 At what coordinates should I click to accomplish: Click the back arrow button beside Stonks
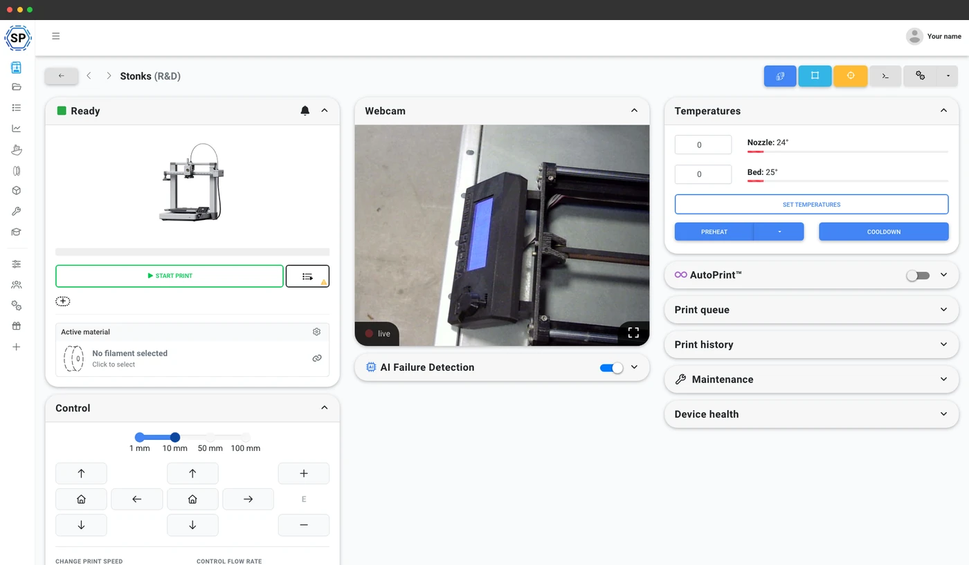pyautogui.click(x=62, y=76)
